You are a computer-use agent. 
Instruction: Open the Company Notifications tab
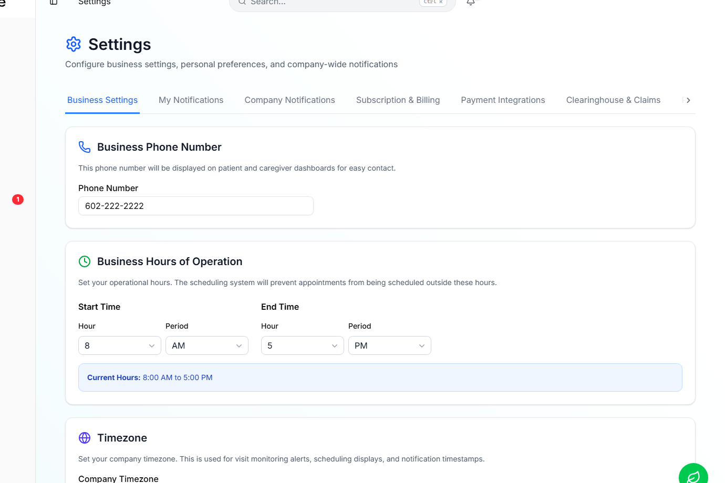pyautogui.click(x=290, y=100)
